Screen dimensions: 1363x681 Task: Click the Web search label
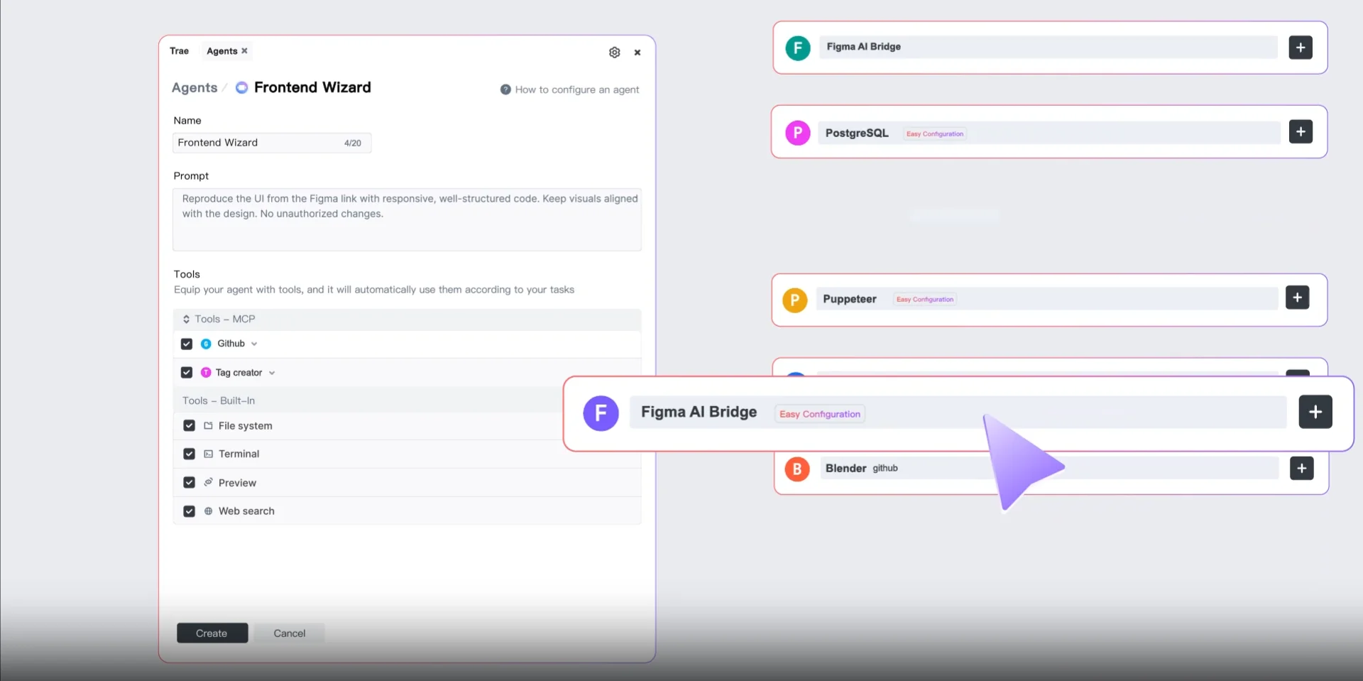[246, 511]
